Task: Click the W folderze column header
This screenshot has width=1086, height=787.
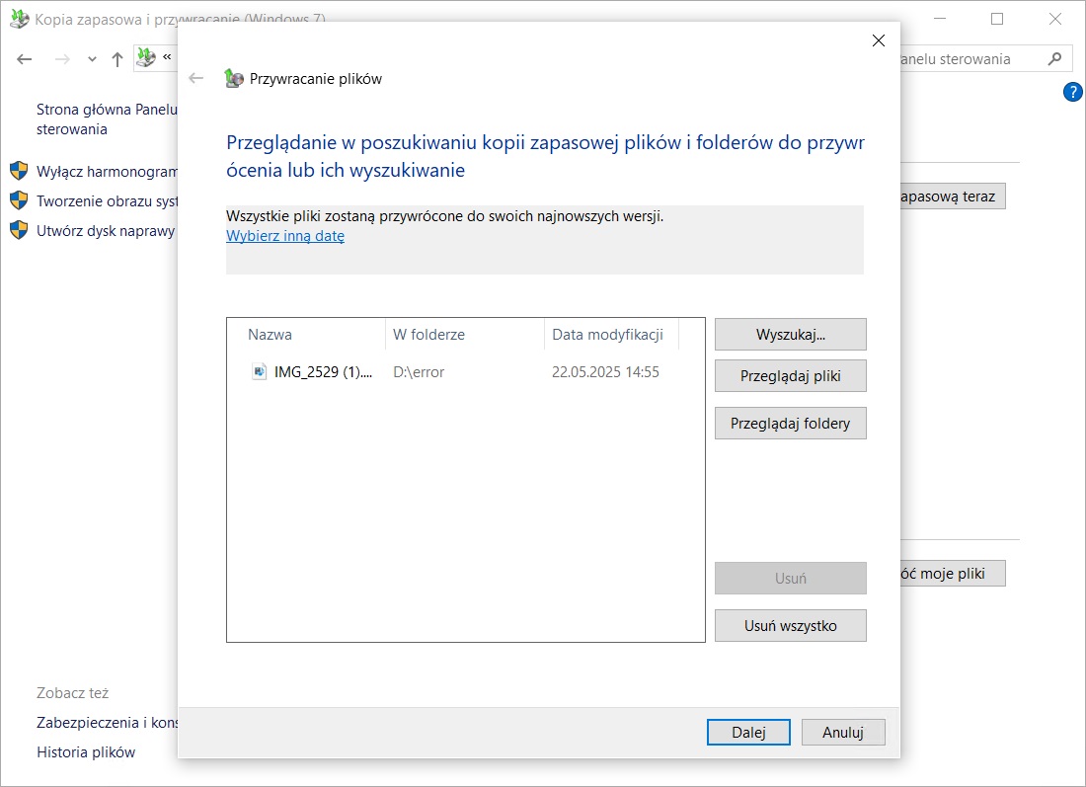Action: (x=428, y=335)
